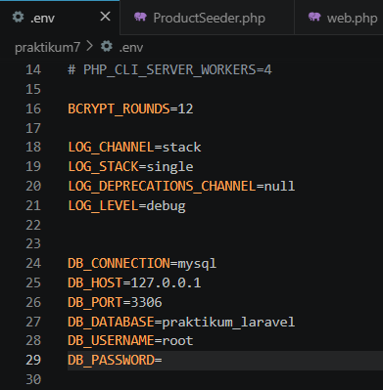
Task: Click the LOG_CHANNEL key
Action: 111,148
